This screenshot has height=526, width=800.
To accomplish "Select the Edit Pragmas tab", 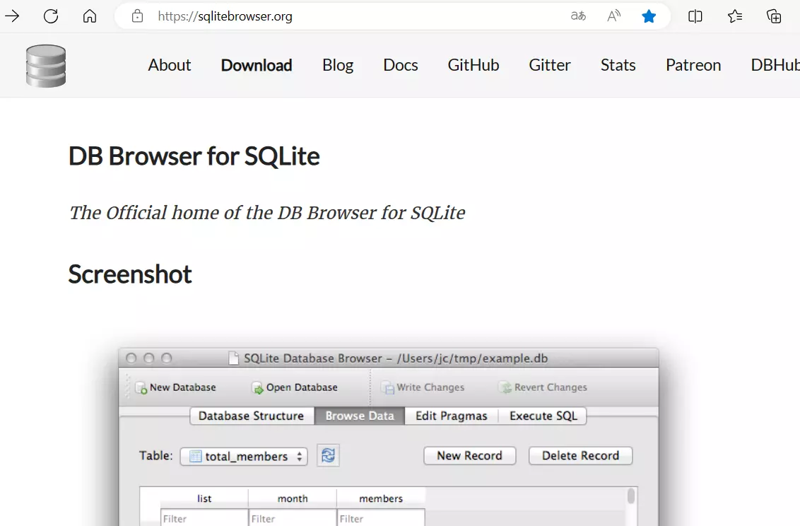I will point(451,416).
